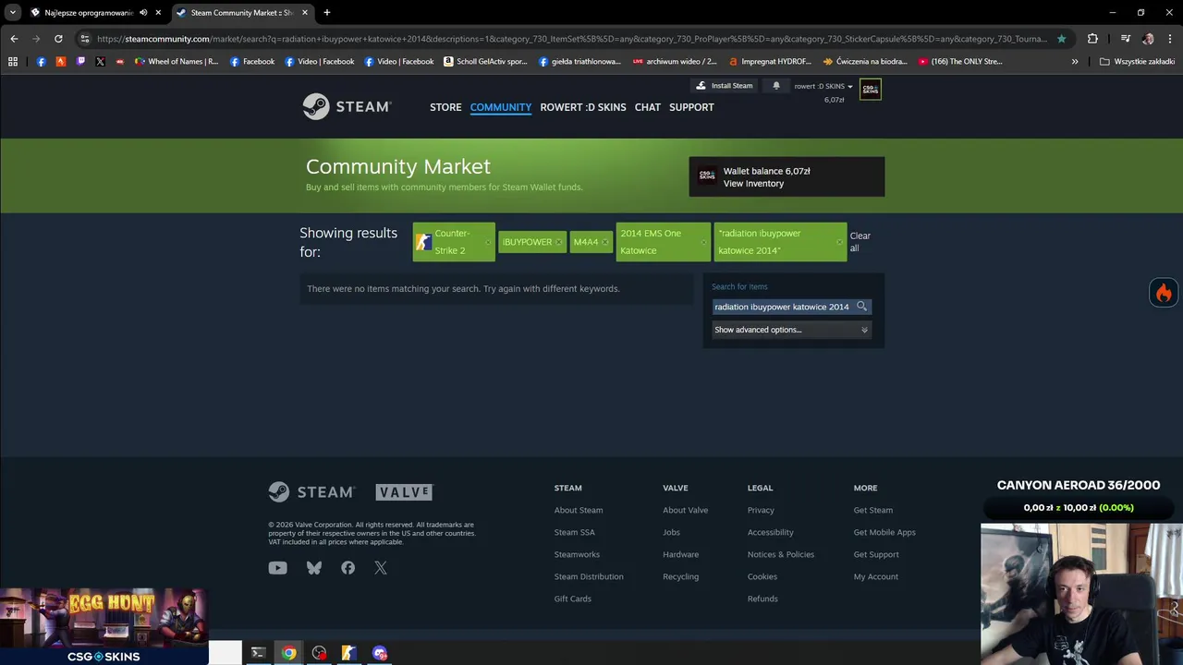The width and height of the screenshot is (1183, 665).
Task: Select the Steam Community Market tab
Action: coord(241,13)
